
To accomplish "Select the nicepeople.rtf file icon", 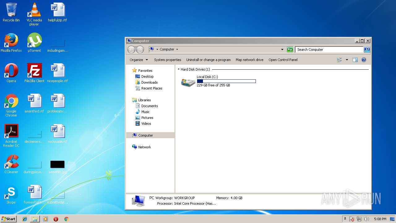I will click(x=58, y=73).
